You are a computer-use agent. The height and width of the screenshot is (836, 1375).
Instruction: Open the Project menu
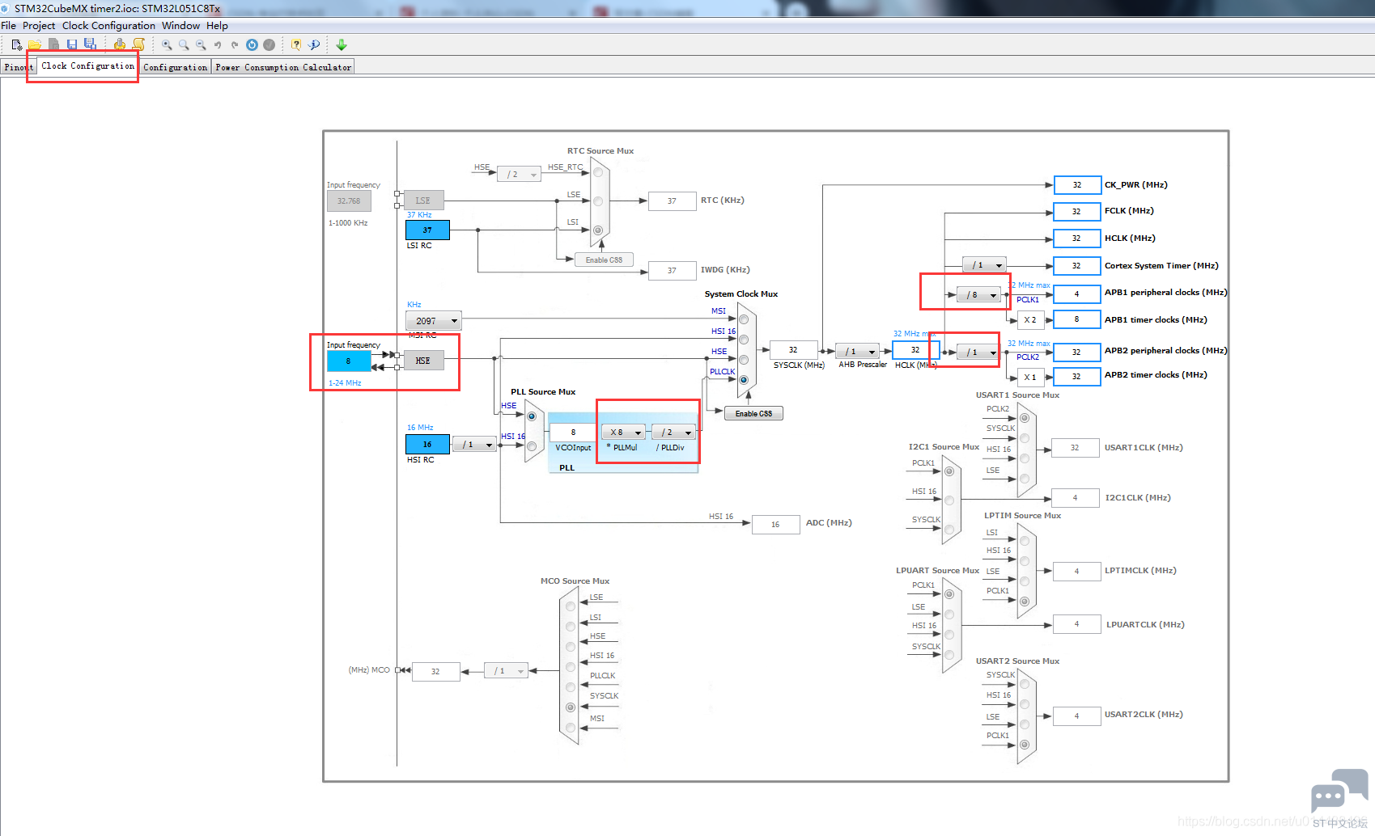pyautogui.click(x=39, y=26)
